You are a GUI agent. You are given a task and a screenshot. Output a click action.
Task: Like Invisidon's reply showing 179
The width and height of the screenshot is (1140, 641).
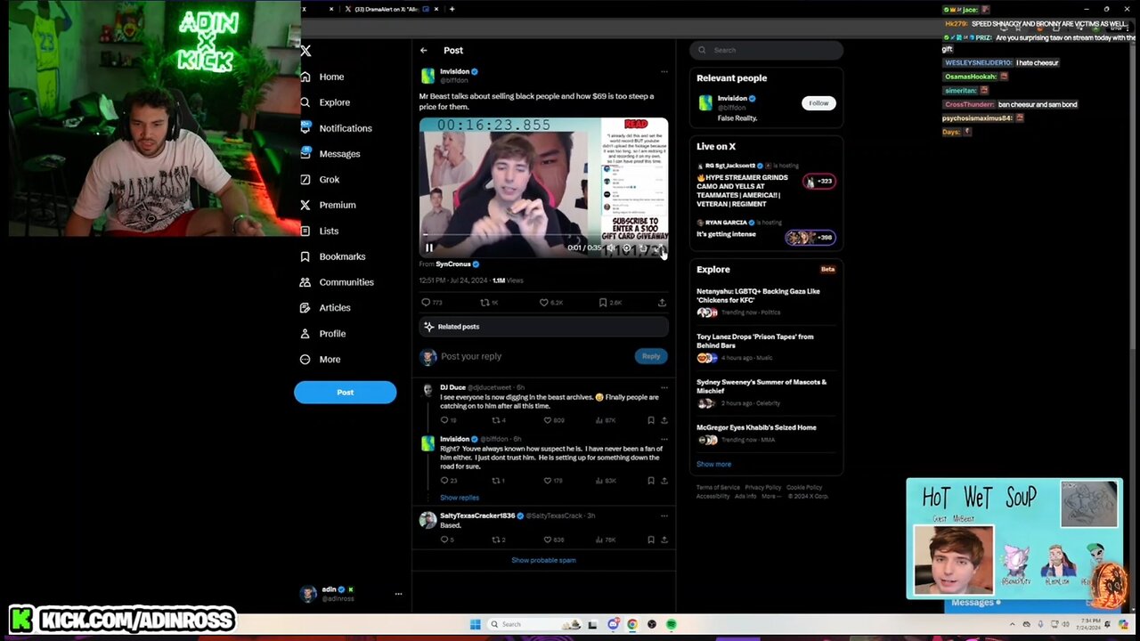point(548,481)
